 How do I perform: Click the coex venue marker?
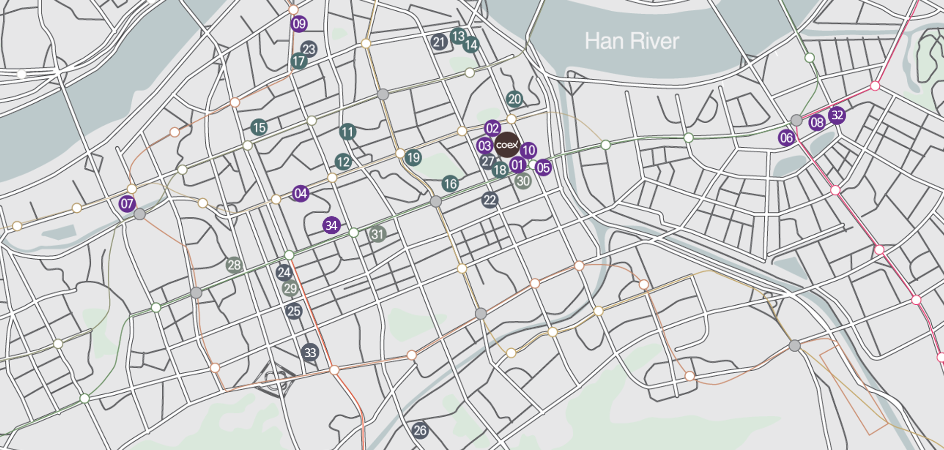pyautogui.click(x=507, y=145)
